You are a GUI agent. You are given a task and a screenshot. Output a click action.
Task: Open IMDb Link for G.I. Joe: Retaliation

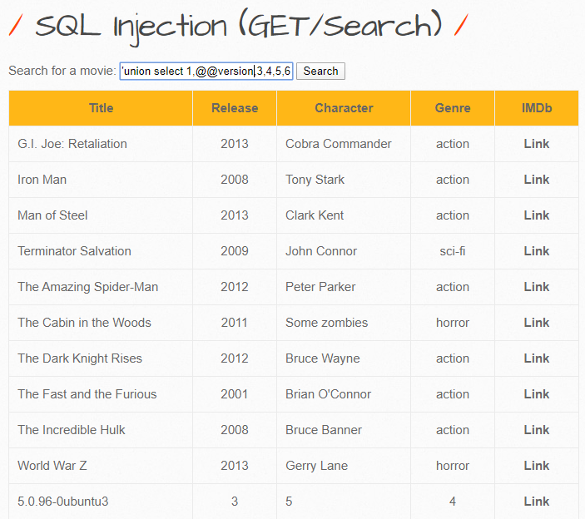point(536,144)
